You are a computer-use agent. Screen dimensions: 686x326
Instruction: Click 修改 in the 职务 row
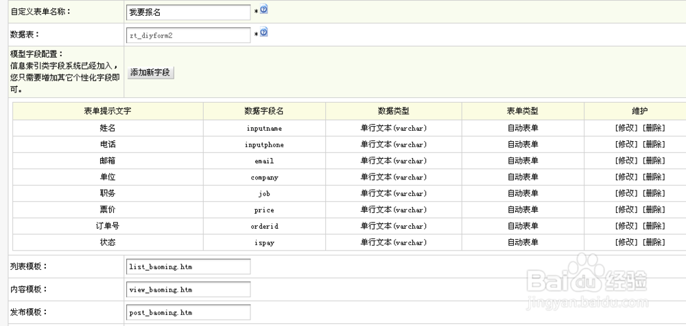pos(627,193)
